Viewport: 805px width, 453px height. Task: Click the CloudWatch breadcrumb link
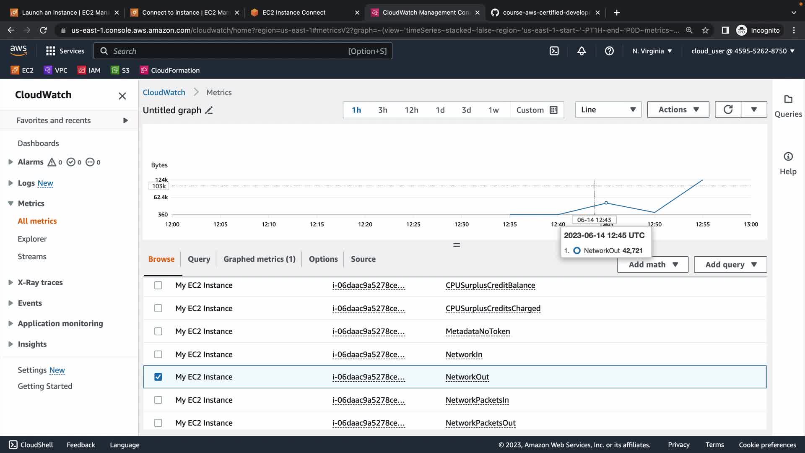click(164, 92)
